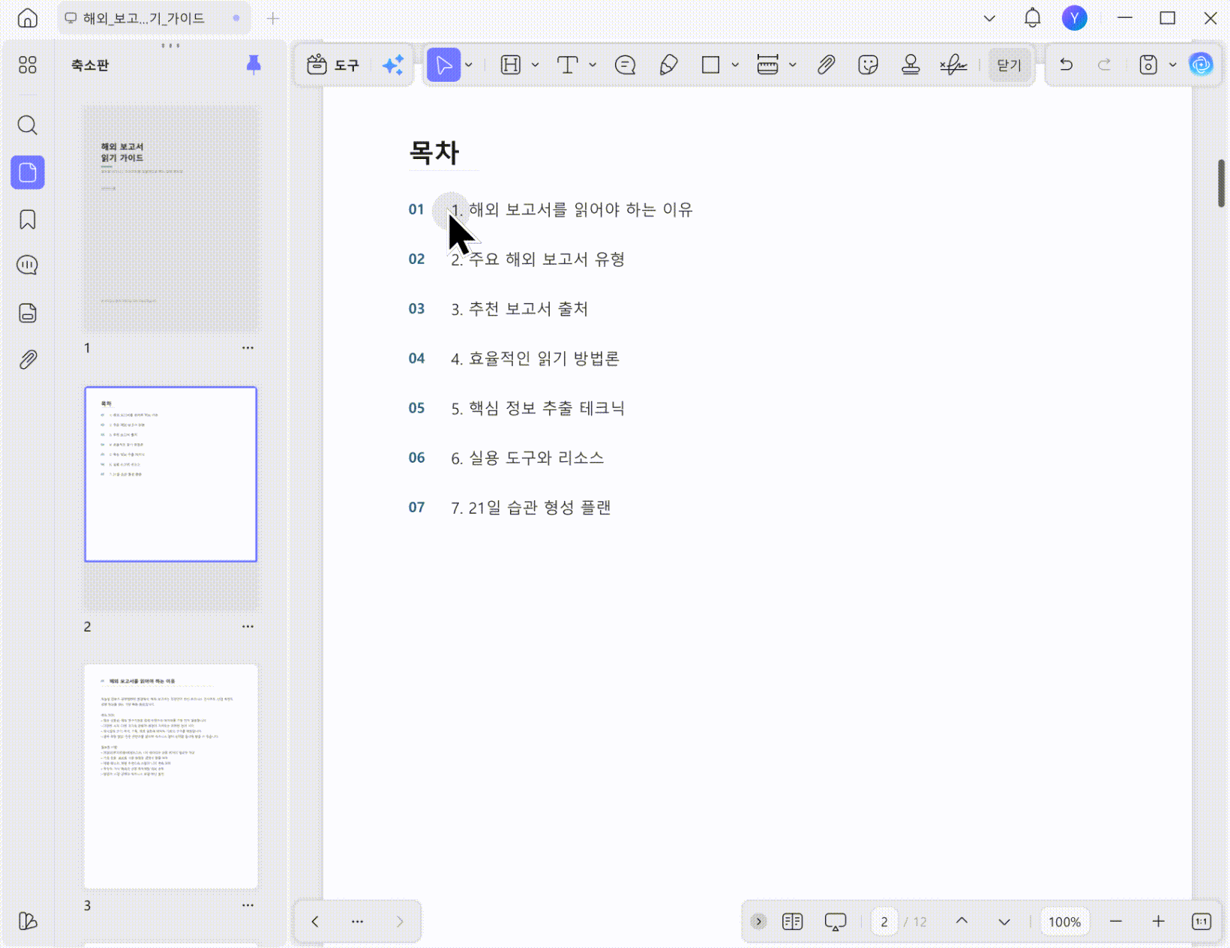Select the rectangle shape tool
Viewport: 1230px width, 948px height.
710,65
